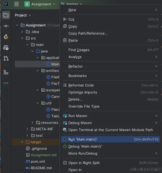
Task: Open the Assignment project dropdown
Action: click(x=40, y=4)
